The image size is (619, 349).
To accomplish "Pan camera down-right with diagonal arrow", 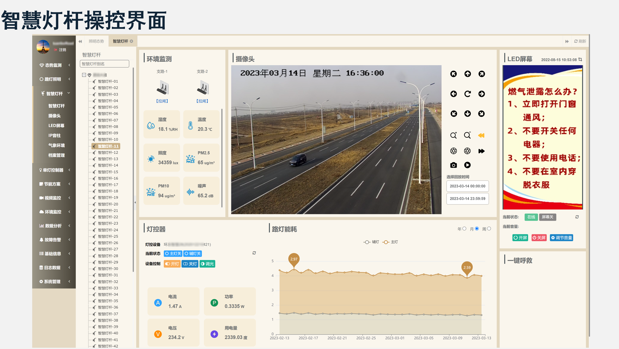I will [482, 114].
